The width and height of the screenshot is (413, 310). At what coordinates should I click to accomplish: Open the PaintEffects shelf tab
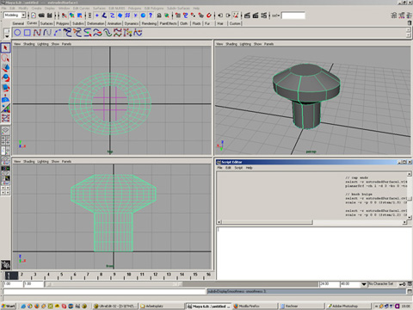168,23
